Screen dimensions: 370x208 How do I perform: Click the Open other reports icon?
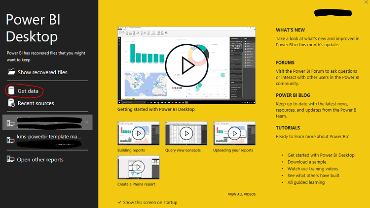pyautogui.click(x=11, y=159)
